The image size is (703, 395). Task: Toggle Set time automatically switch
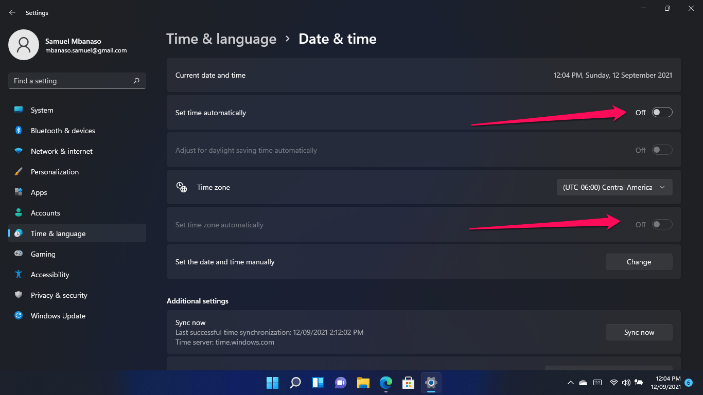pos(662,113)
